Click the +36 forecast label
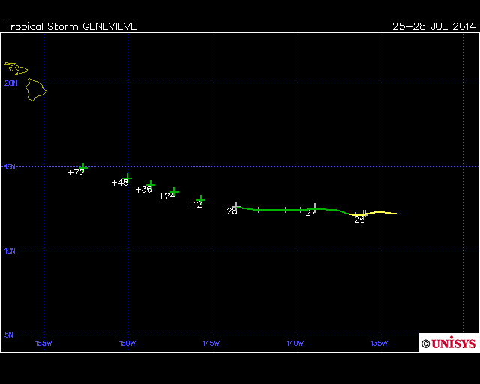Image resolution: width=480 pixels, height=384 pixels. tap(144, 190)
